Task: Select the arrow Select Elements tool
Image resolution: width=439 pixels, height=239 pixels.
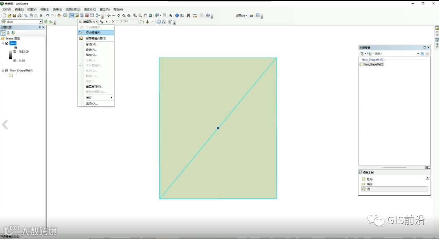Action: coord(170,15)
